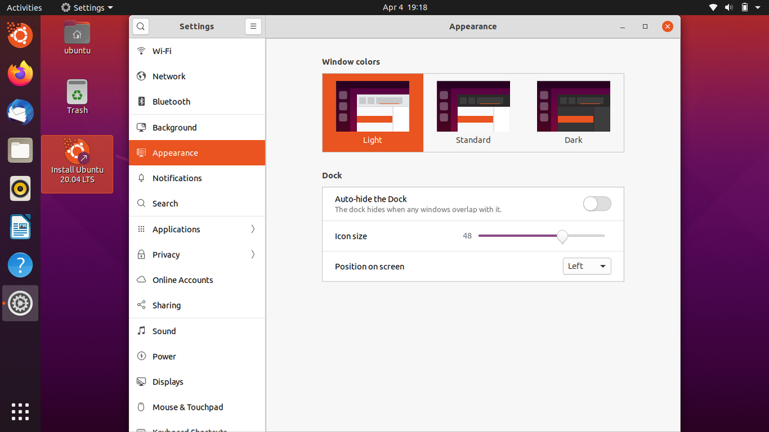Click the Sharing icon in sidebar
Image resolution: width=769 pixels, height=432 pixels.
[142, 305]
